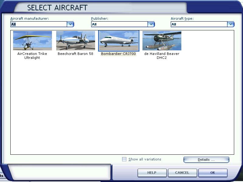Open aircraft Details
The height and width of the screenshot is (182, 243).
click(x=206, y=160)
